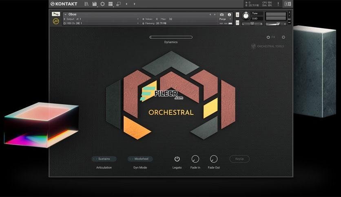The width and height of the screenshot is (341, 197).
Task: Open the instrument settings gear near FX
Action: [x=283, y=37]
